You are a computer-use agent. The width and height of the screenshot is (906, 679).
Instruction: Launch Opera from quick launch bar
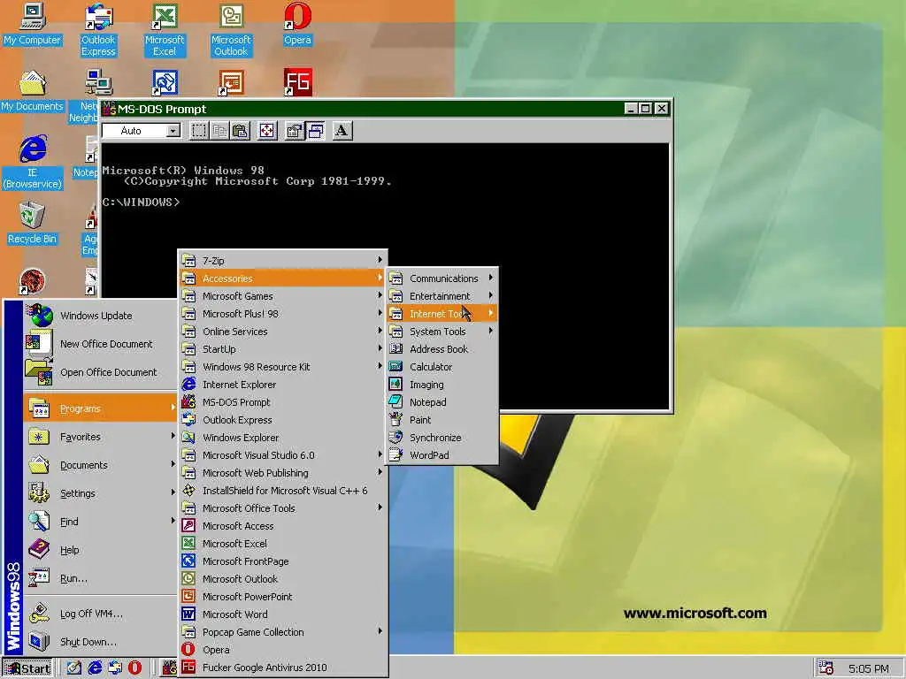(x=134, y=668)
